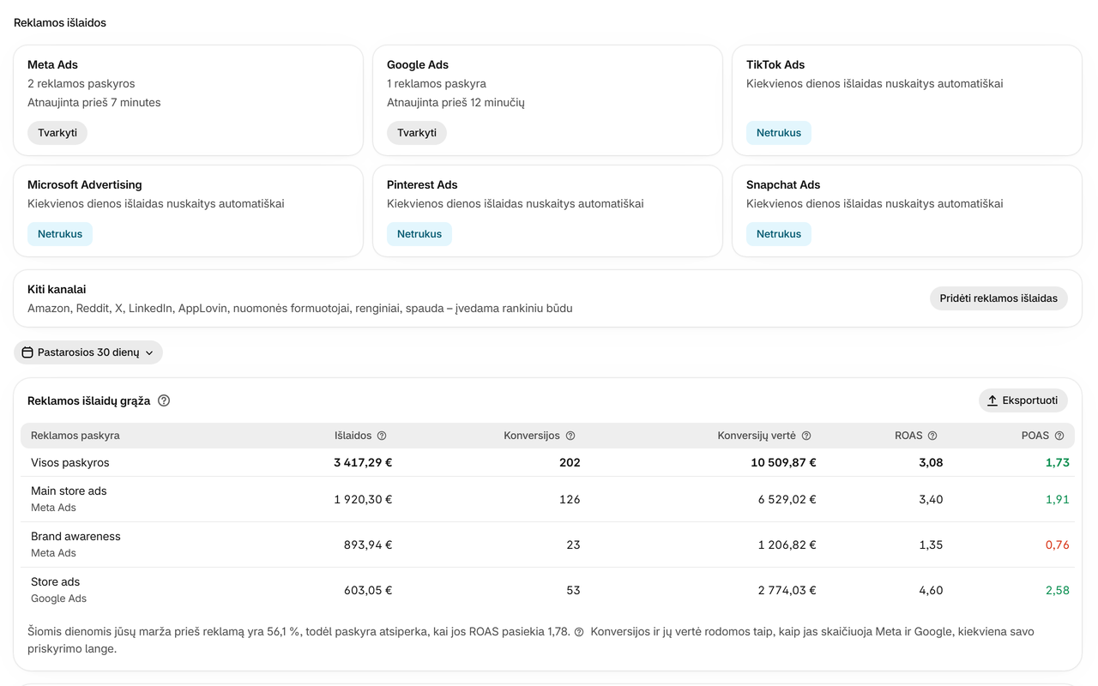
Task: Select the Brand awareness account row
Action: tap(547, 545)
